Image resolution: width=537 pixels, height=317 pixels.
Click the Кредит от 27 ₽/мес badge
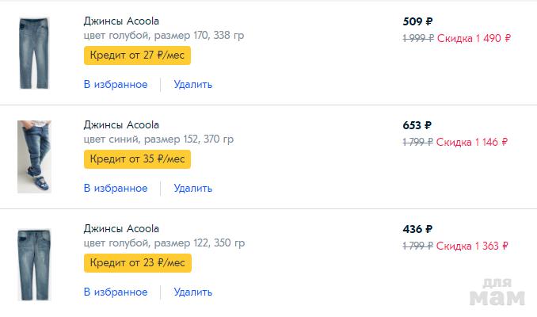click(137, 55)
